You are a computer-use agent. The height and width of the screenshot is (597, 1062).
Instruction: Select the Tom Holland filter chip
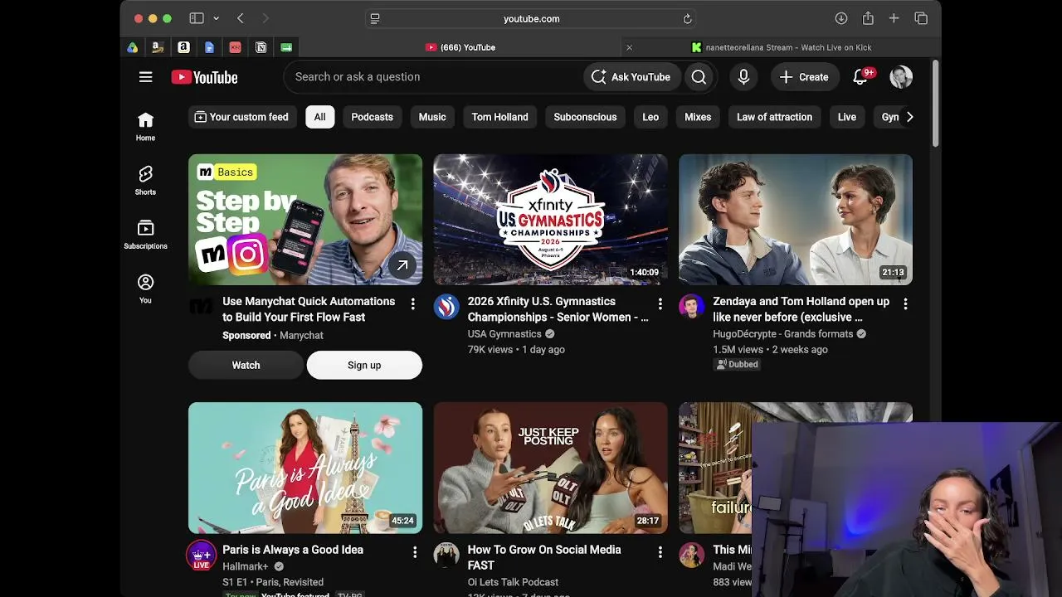point(499,117)
